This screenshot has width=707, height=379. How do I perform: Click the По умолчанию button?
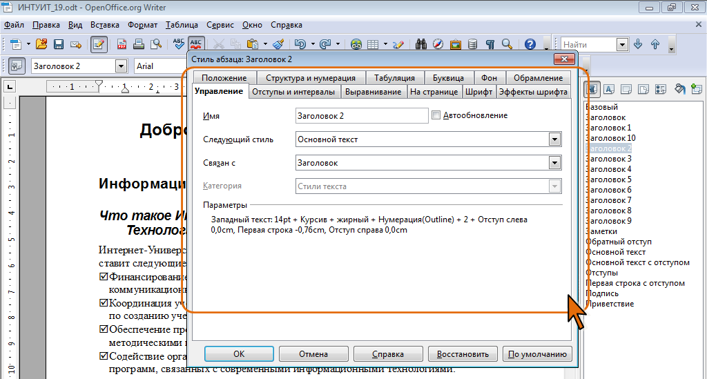pos(537,353)
